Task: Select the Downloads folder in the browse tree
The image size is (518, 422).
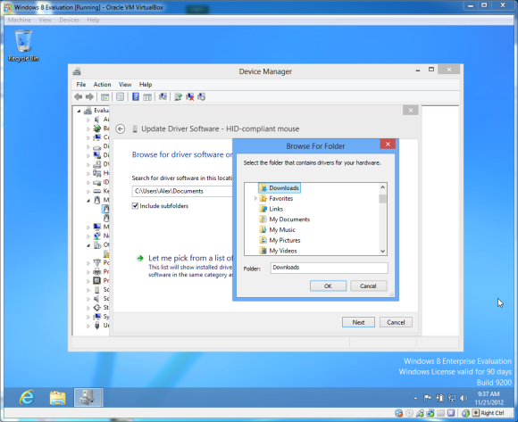Action: [280, 187]
